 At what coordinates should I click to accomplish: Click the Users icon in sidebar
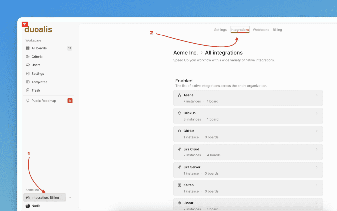(28, 65)
